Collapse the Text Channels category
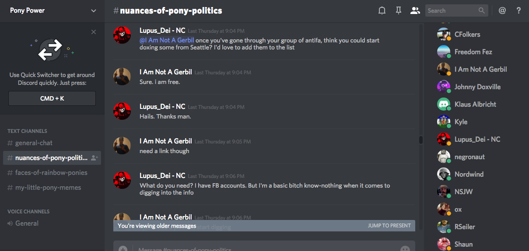529x251 pixels. click(27, 131)
